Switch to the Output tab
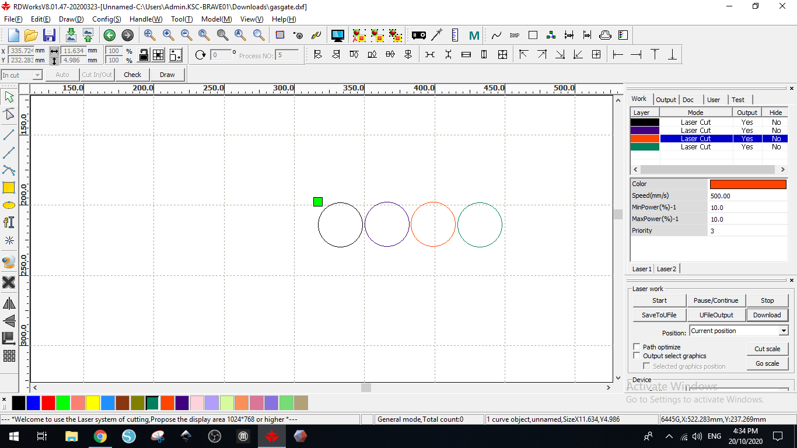The width and height of the screenshot is (797, 448). point(666,100)
